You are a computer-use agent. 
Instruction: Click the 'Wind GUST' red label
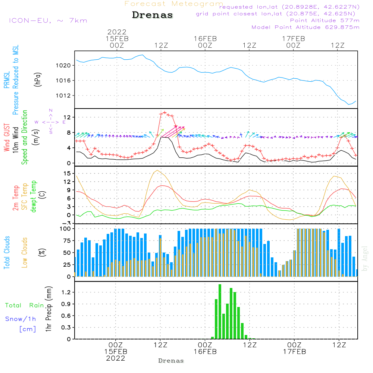[x=7, y=137]
